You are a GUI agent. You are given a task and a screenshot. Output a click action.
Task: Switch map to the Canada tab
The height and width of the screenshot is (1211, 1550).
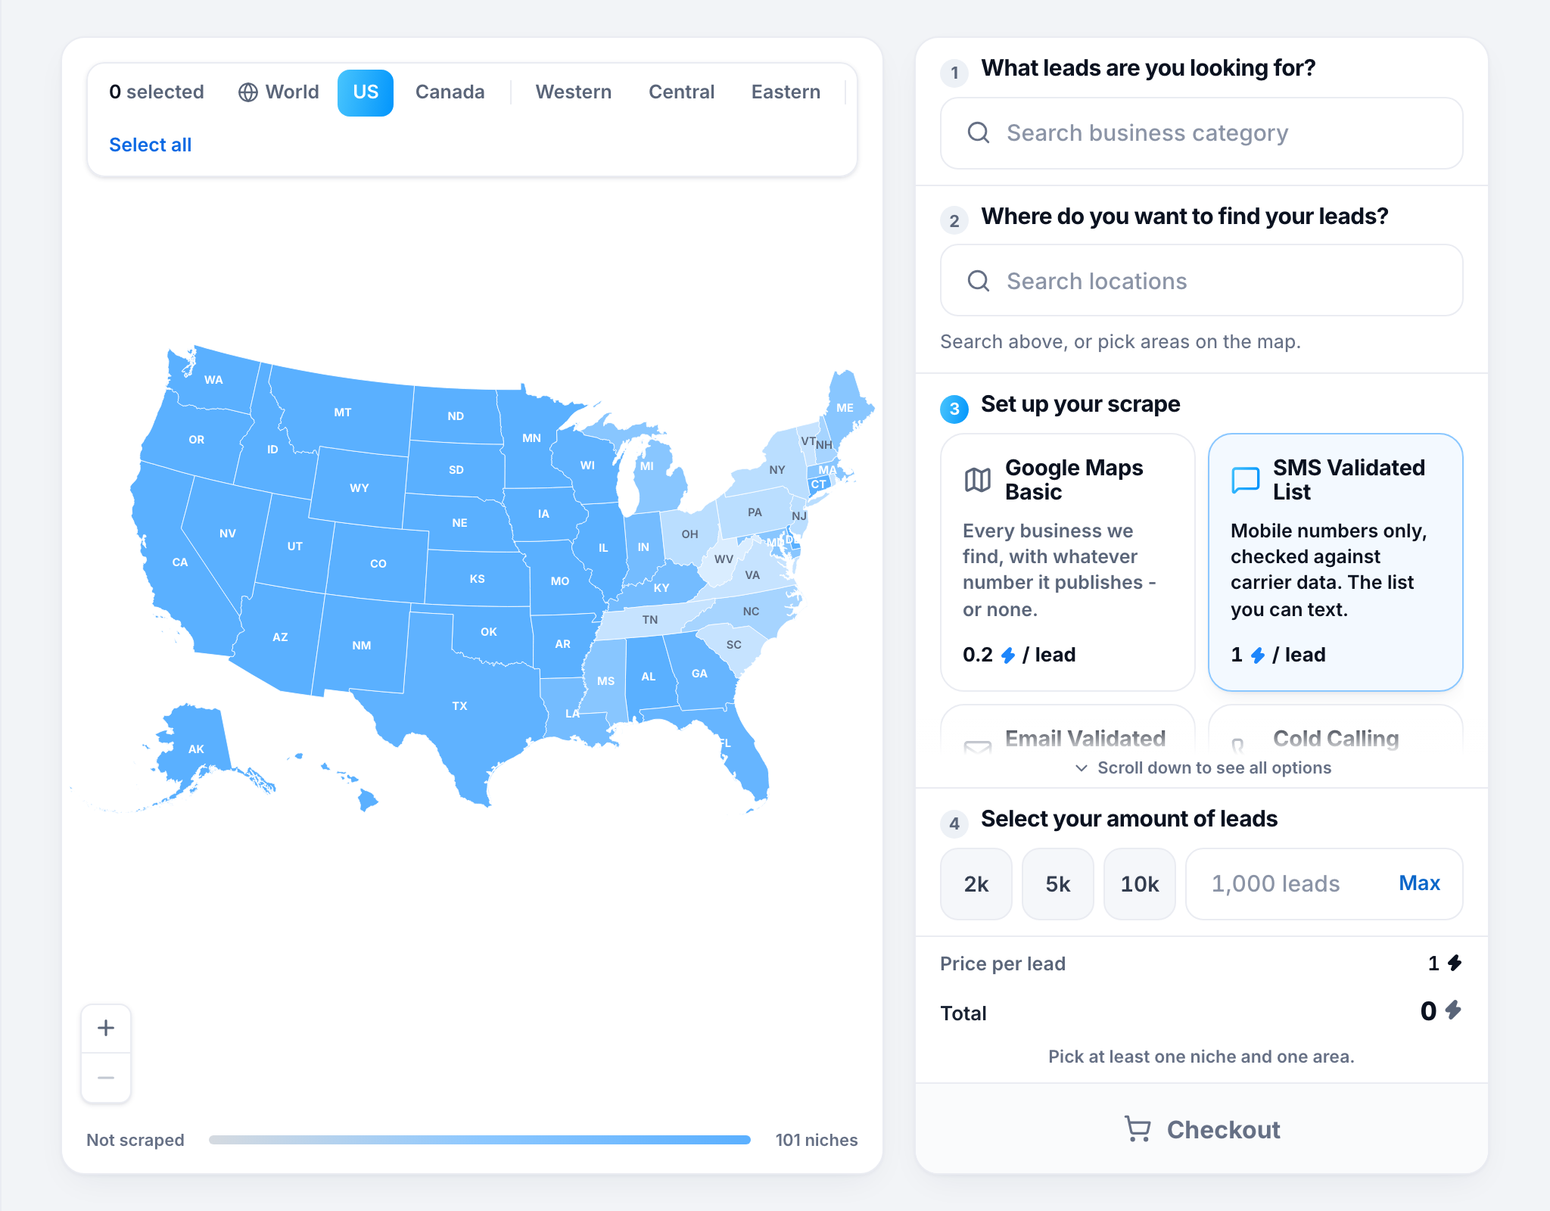pyautogui.click(x=450, y=92)
